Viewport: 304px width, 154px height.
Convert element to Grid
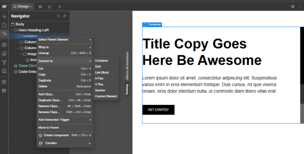click(106, 67)
